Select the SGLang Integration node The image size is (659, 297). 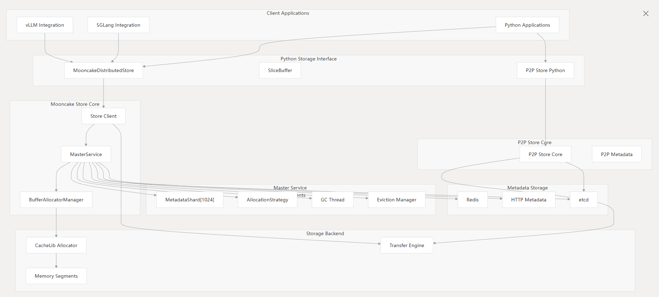click(x=118, y=25)
